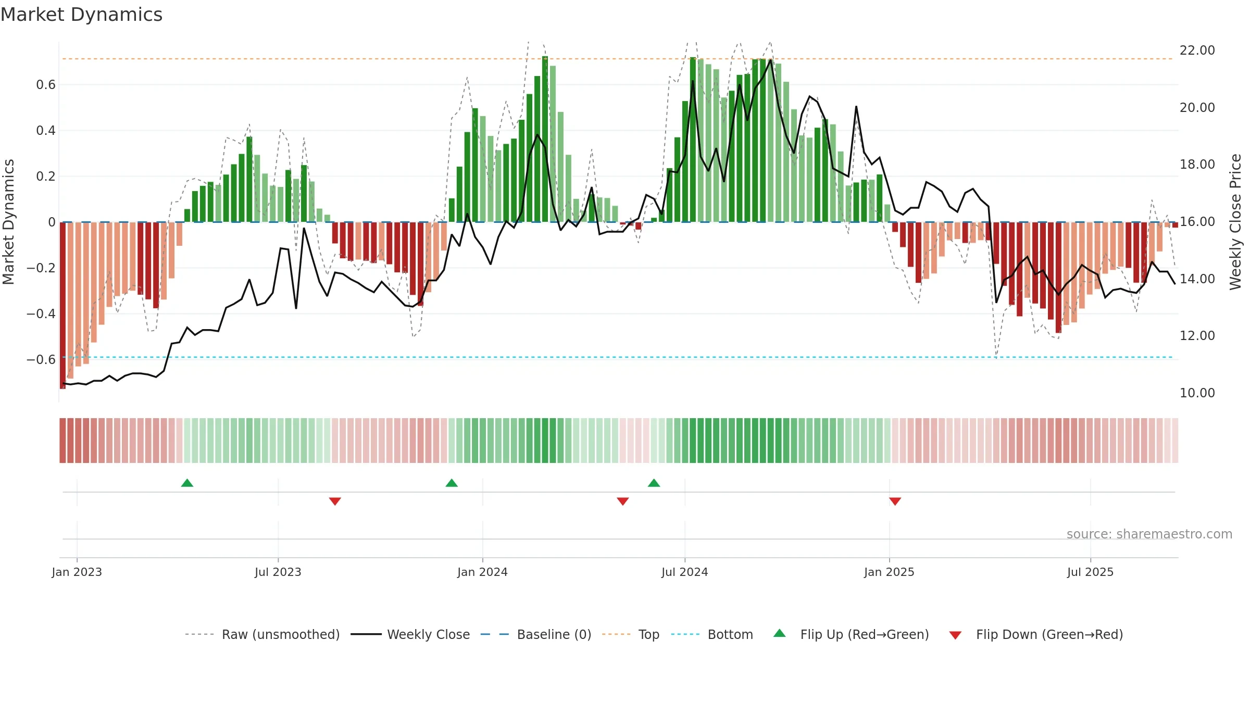
Task: Click the Bottom legend label
Action: coord(730,634)
